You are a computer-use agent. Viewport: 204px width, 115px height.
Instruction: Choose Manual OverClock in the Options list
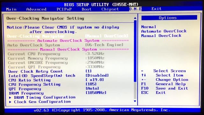pos(161,35)
